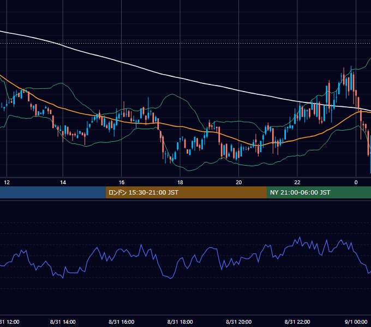Select the green lower Bollinger band line
The image size is (371, 327).
189,171
